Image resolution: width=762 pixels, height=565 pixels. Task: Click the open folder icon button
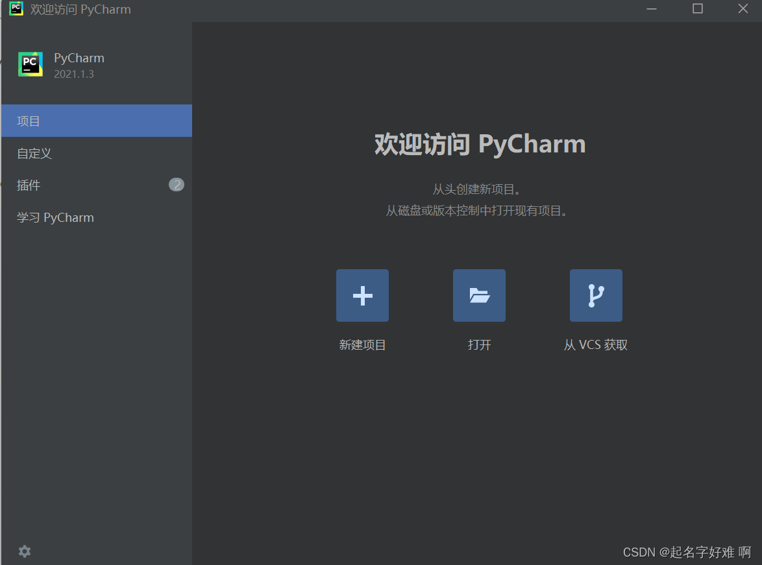coord(479,295)
